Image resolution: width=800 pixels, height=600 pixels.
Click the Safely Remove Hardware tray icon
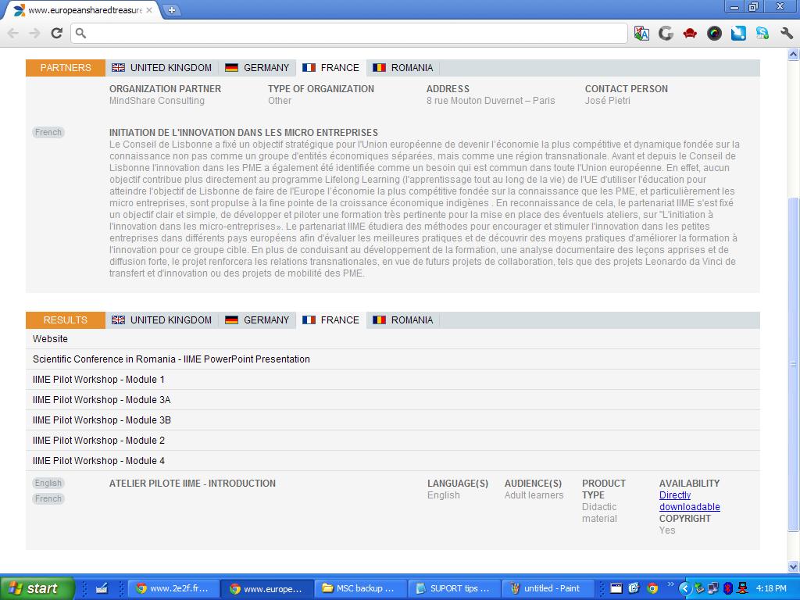699,588
